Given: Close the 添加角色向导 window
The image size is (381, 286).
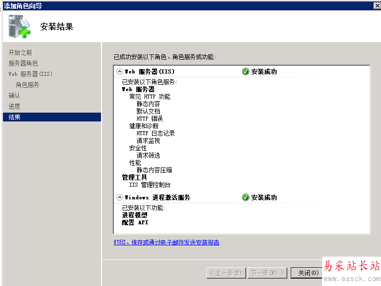Looking at the screenshot, I should point(377,5).
